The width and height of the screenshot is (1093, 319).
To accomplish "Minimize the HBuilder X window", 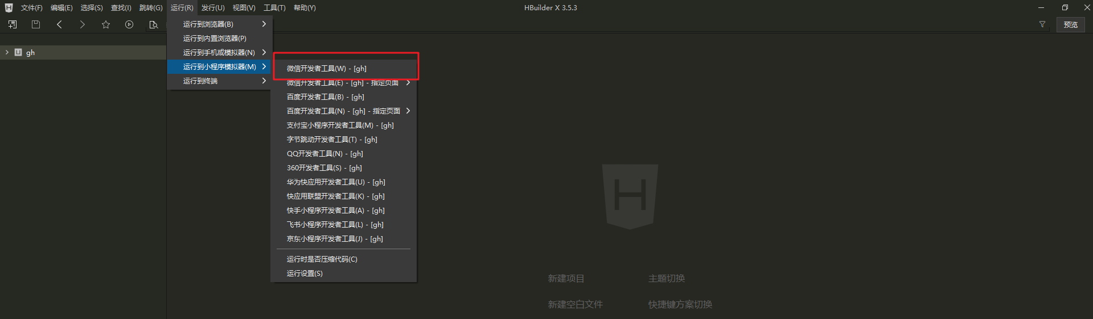I will pos(1041,7).
